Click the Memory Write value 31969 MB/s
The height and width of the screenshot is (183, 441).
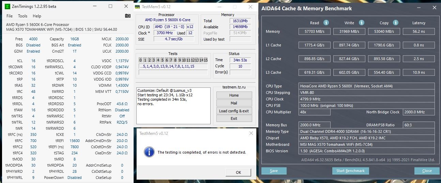point(349,31)
